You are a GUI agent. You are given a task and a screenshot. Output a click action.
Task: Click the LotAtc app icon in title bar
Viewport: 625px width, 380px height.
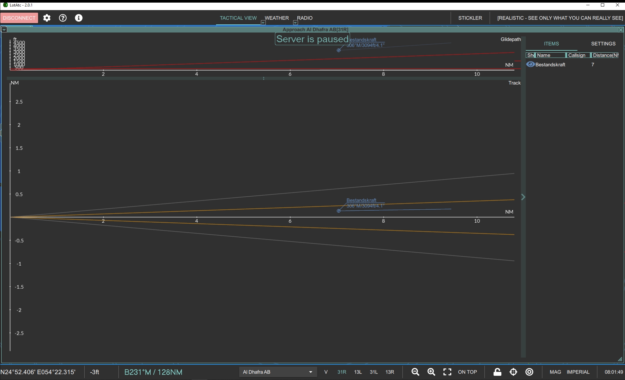click(6, 5)
